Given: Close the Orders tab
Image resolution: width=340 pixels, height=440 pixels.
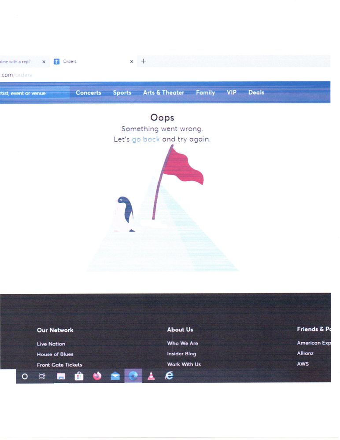Looking at the screenshot, I should pos(131,62).
